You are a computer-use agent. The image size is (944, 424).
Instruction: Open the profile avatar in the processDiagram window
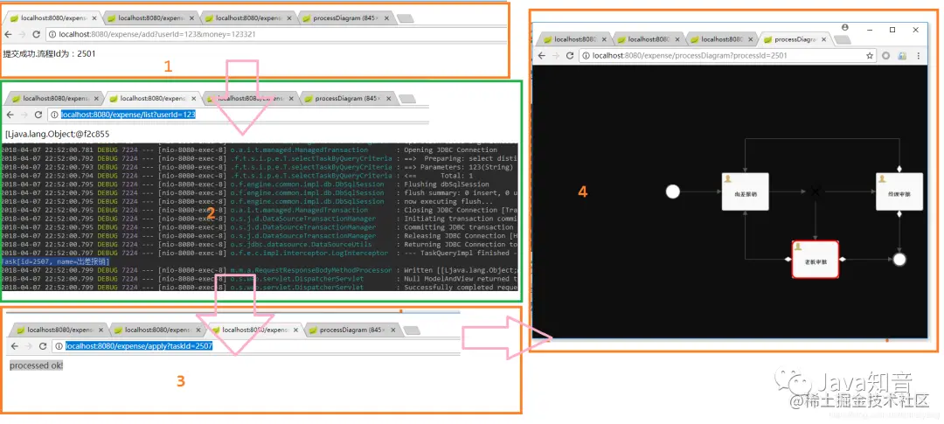pyautogui.click(x=845, y=28)
